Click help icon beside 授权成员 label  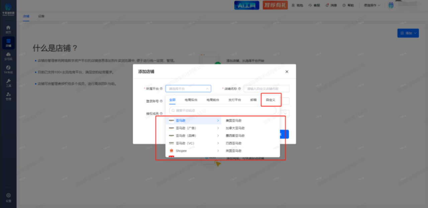tap(161, 114)
